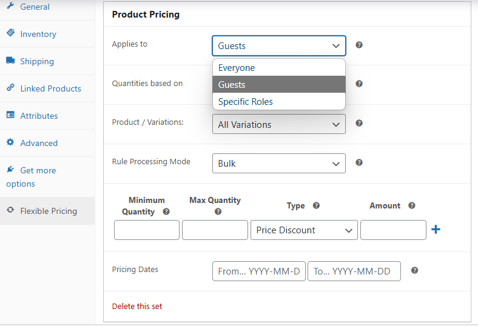Click the help icon beside Pricing Dates
Image resolution: width=478 pixels, height=326 pixels.
coord(415,271)
